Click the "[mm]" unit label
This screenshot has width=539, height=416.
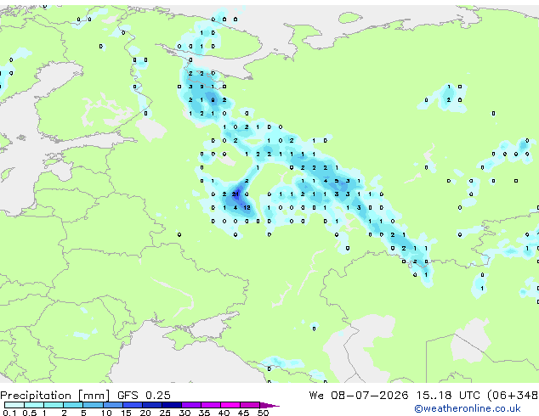point(94,396)
